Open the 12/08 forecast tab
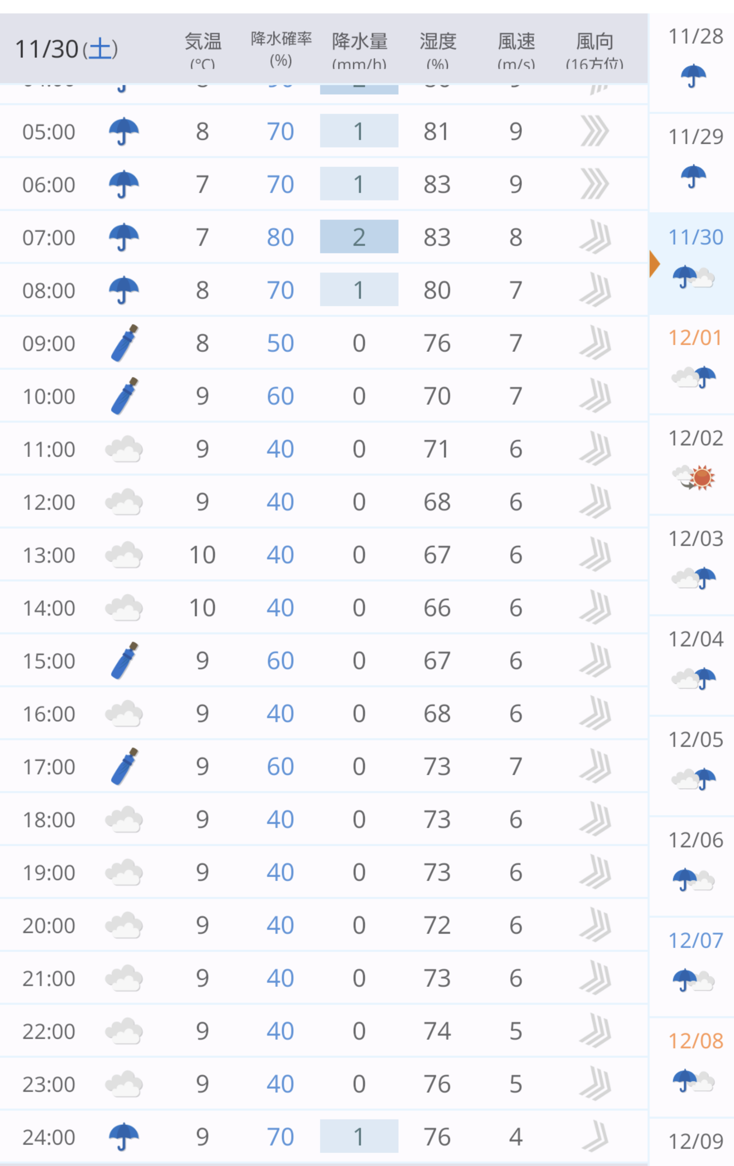734x1166 pixels. [692, 1067]
